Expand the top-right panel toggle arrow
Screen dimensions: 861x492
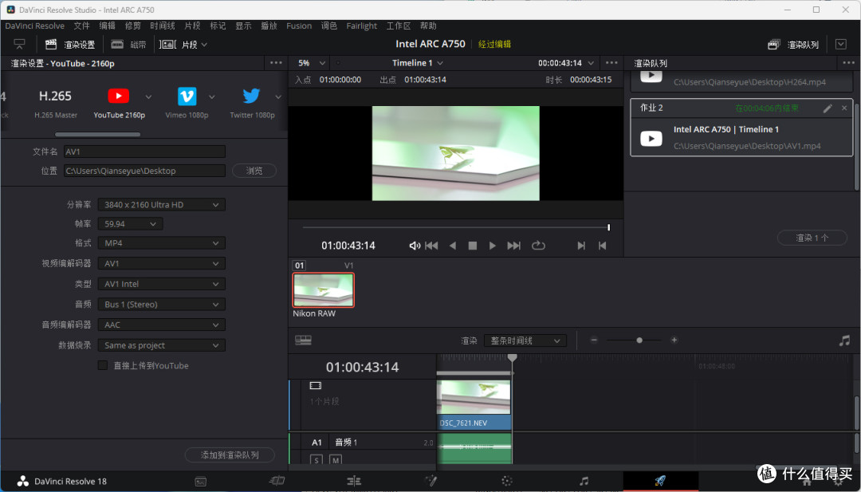pos(841,44)
